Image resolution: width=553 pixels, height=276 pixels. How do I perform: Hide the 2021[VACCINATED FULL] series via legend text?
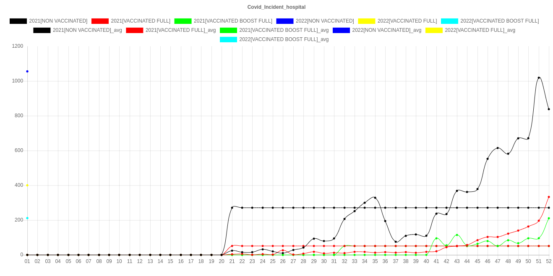[141, 21]
